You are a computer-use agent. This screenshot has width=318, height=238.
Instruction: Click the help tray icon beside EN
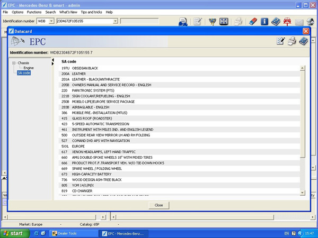(294, 233)
